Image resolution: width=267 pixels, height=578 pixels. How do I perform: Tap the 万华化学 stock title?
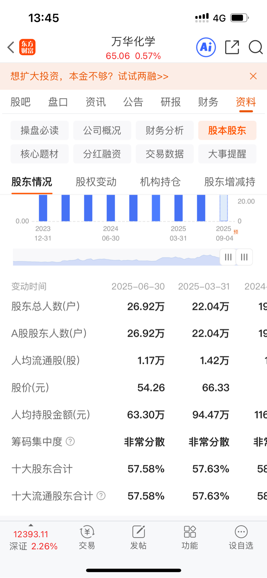[133, 41]
